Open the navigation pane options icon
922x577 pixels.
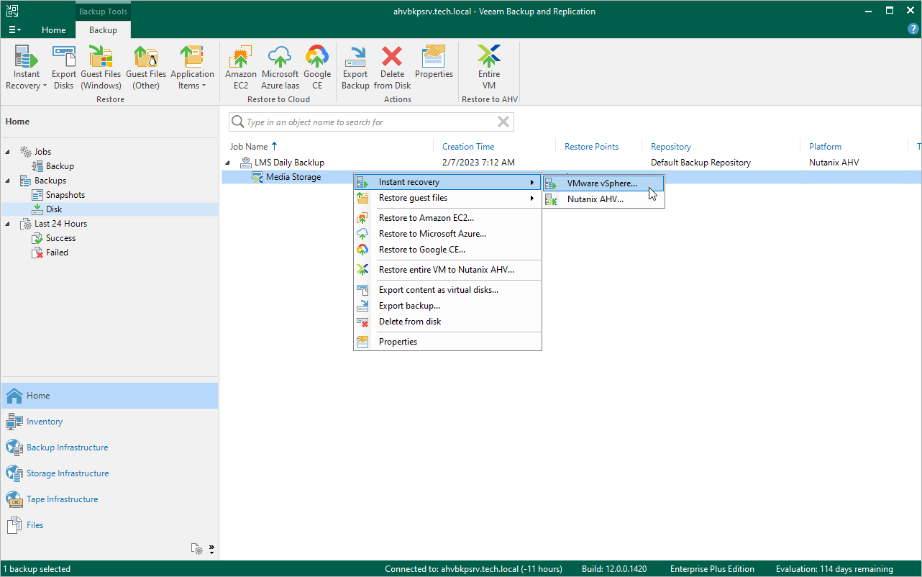[196, 549]
